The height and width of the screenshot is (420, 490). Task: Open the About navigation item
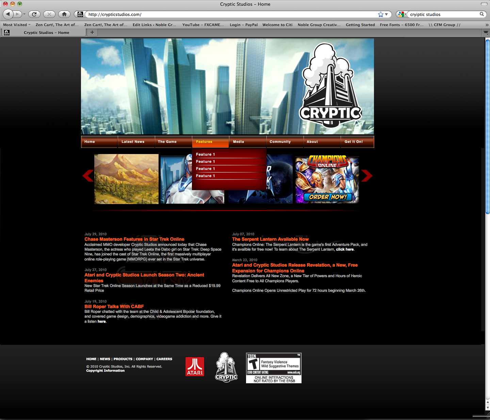coord(322,142)
